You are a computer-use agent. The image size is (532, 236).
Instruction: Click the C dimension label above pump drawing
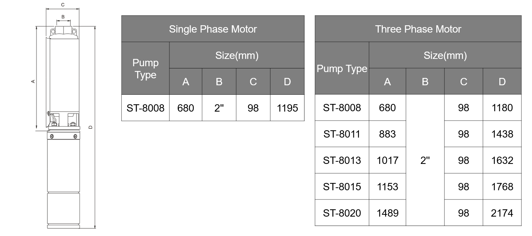[63, 5]
